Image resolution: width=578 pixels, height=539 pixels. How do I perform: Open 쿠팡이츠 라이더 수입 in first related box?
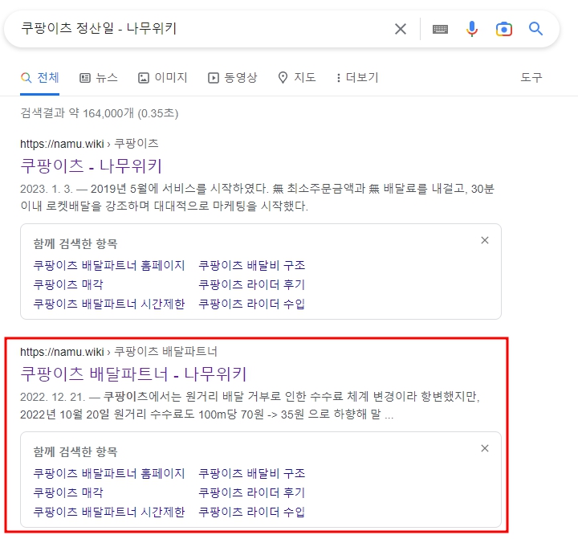[x=252, y=304]
